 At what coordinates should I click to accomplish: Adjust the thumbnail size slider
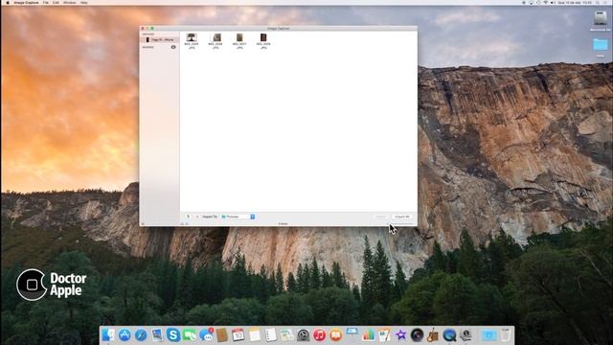(400, 223)
